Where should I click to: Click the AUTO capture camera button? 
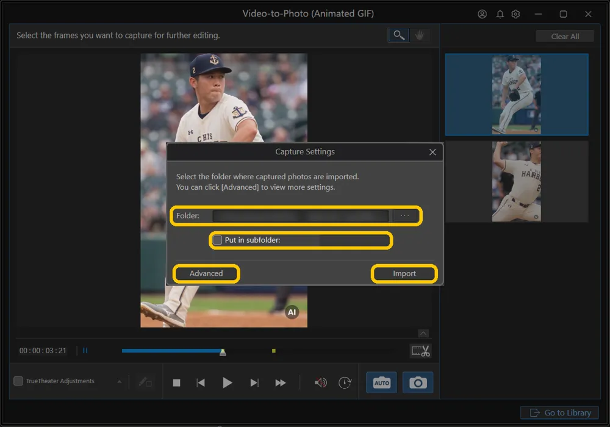tap(381, 382)
